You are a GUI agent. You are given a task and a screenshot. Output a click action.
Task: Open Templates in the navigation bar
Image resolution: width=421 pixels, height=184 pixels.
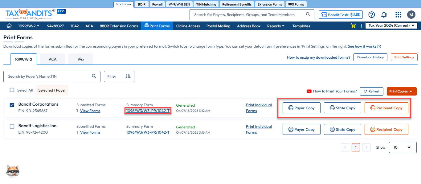coord(301,26)
